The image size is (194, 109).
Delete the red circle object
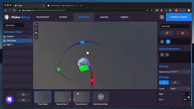[x=182, y=33]
